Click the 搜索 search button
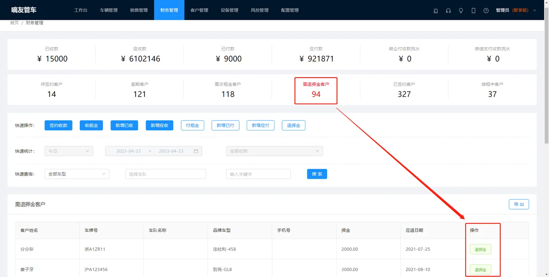The image size is (549, 277). [x=317, y=174]
